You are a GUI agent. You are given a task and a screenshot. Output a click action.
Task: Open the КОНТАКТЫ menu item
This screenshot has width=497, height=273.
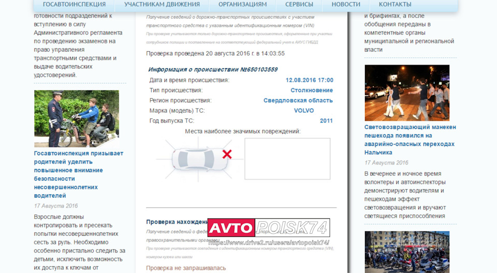[x=395, y=5]
